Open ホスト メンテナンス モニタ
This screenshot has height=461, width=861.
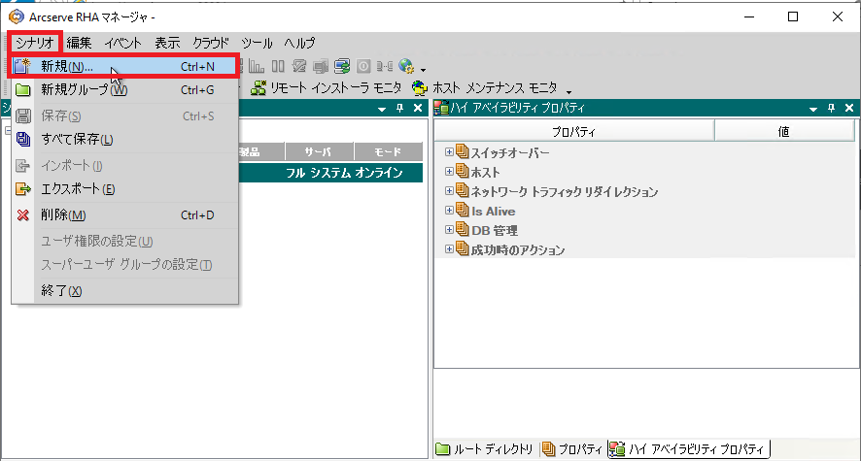click(x=486, y=87)
